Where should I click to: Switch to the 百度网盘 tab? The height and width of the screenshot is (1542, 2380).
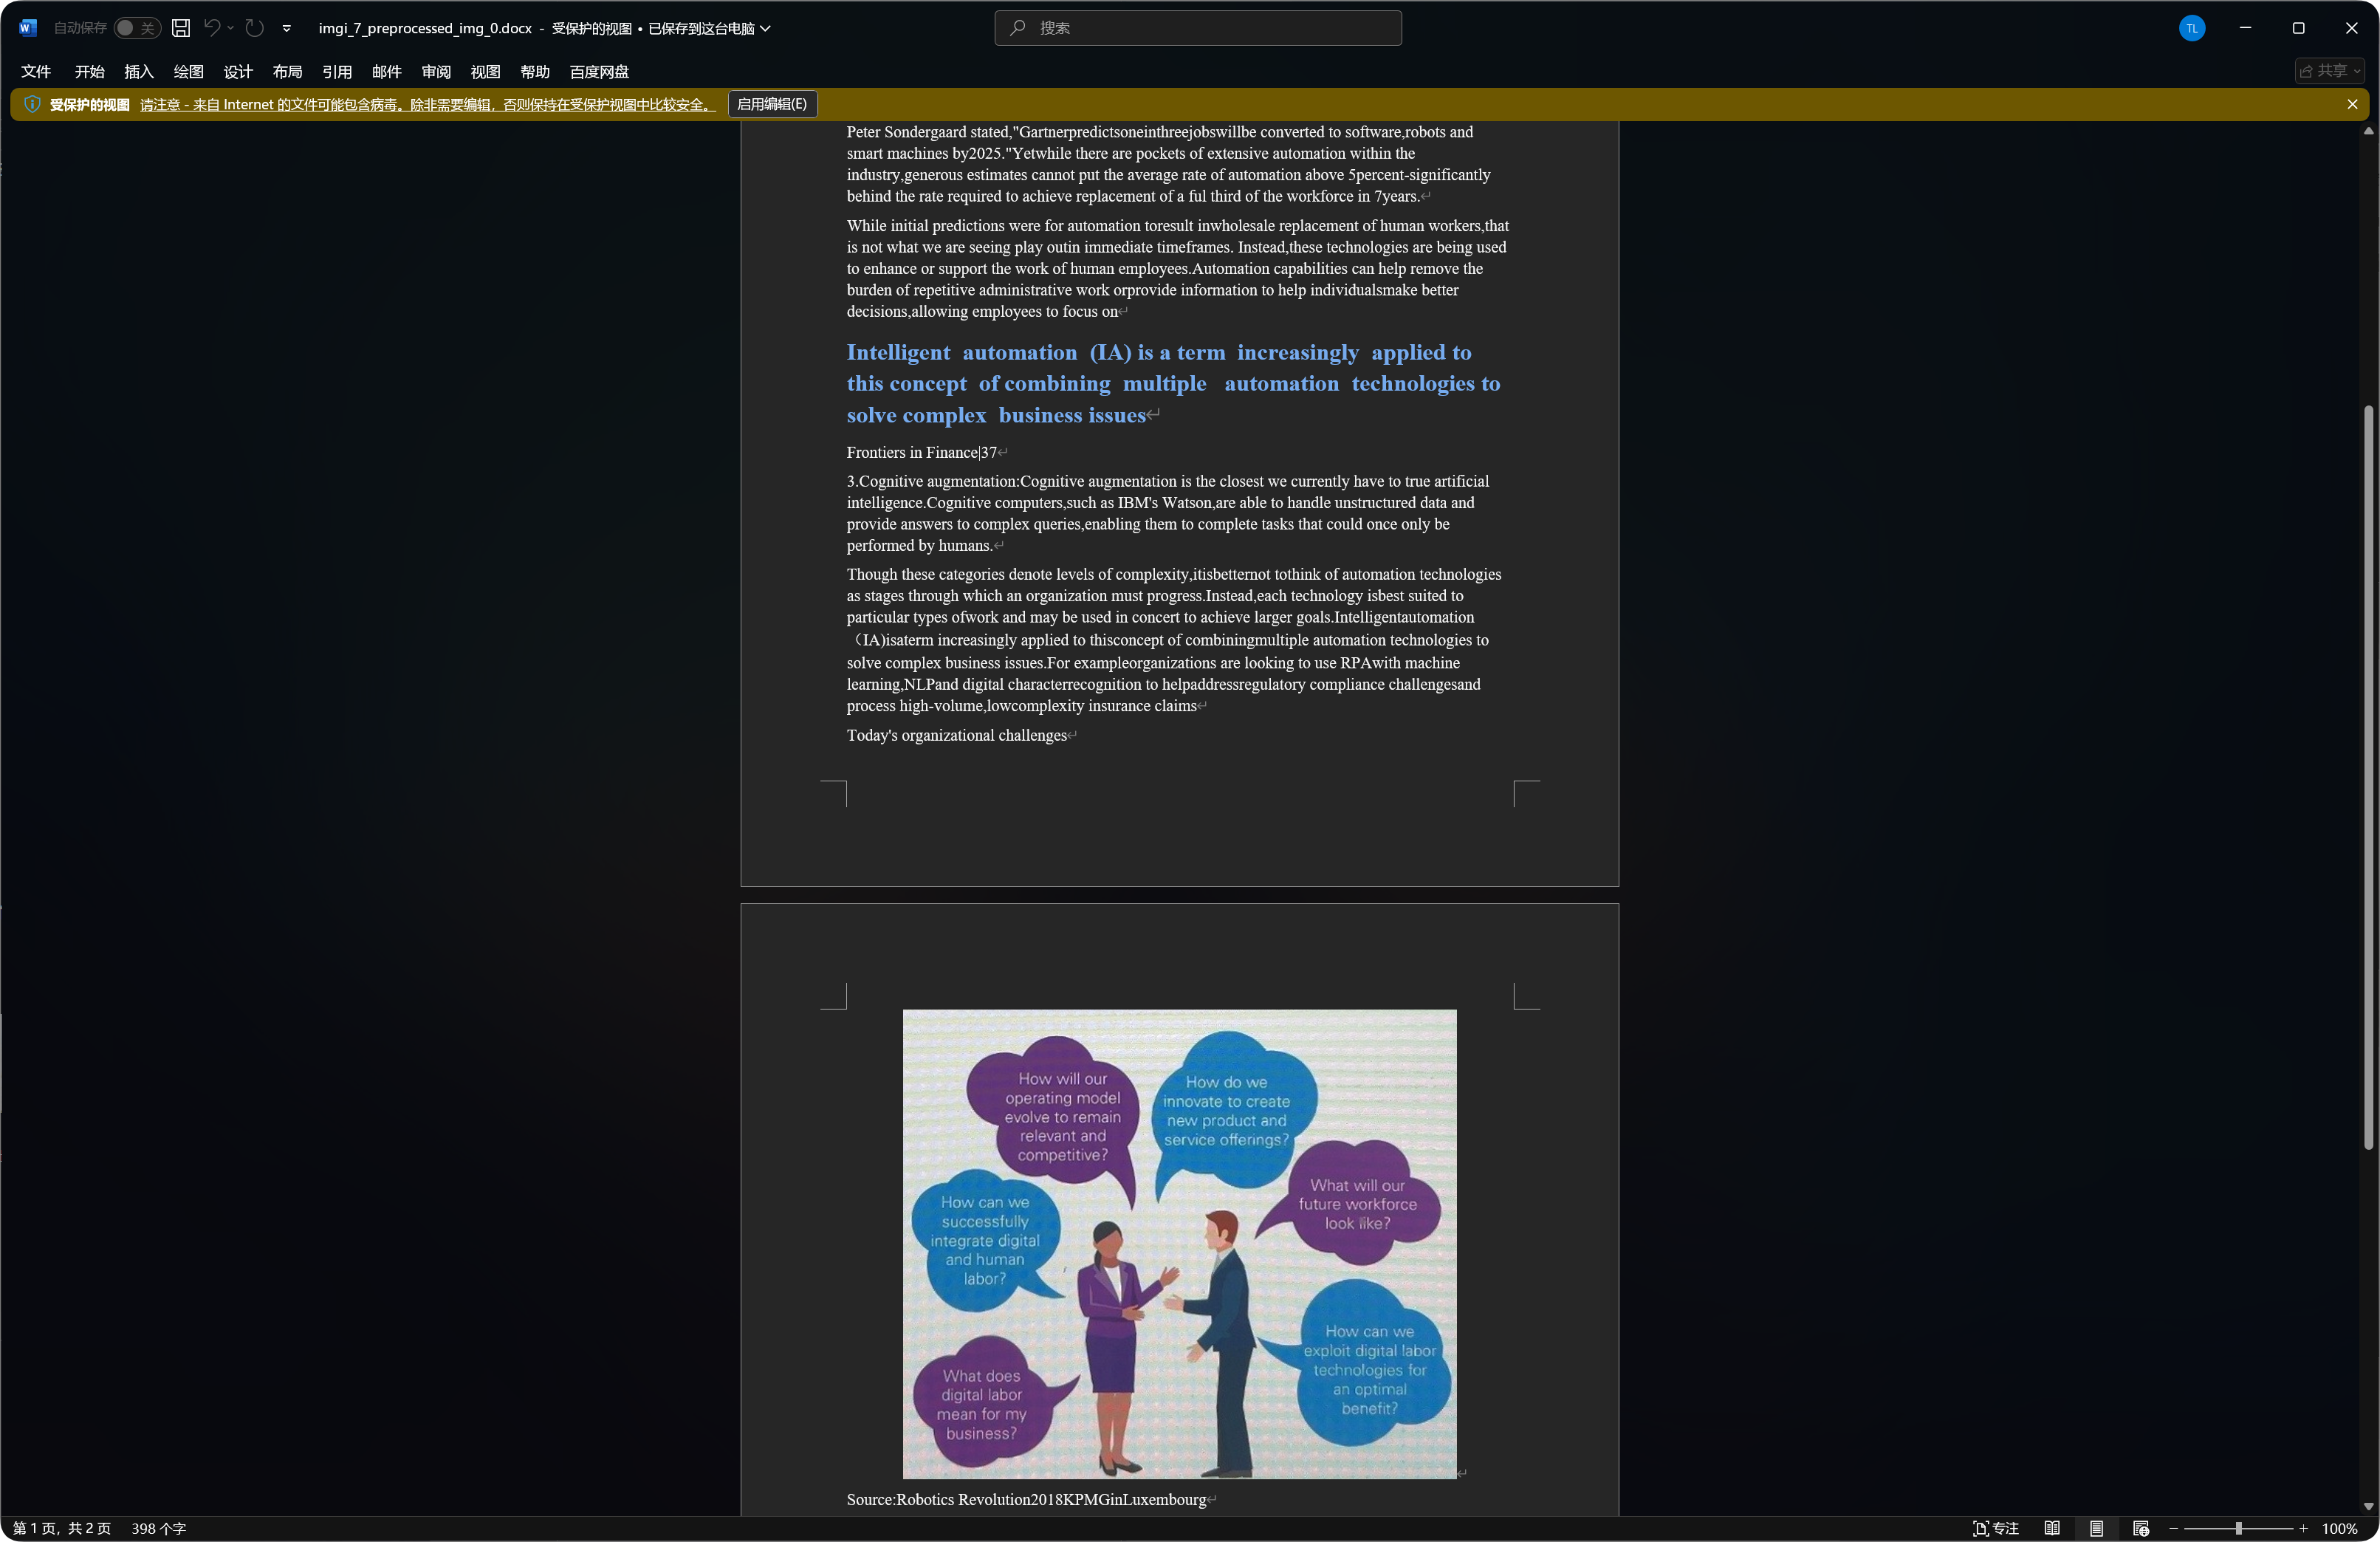pyautogui.click(x=599, y=71)
